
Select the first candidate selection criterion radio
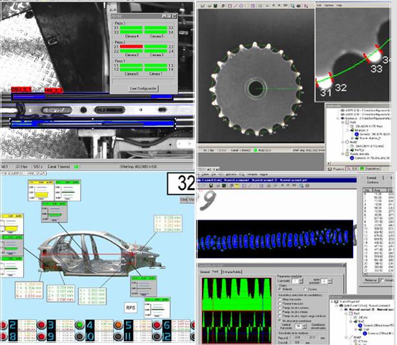pos(280,299)
